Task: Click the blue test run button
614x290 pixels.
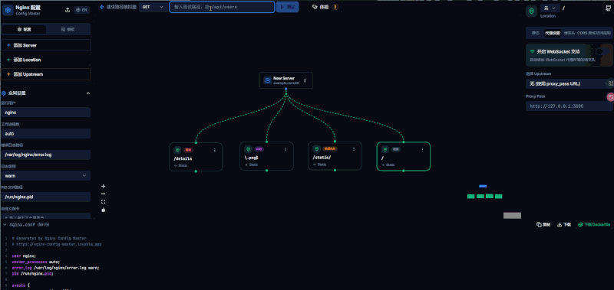Action: [287, 7]
